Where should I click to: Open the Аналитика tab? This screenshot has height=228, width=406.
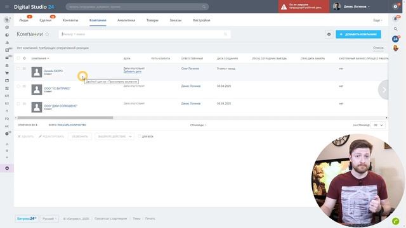[x=126, y=20]
